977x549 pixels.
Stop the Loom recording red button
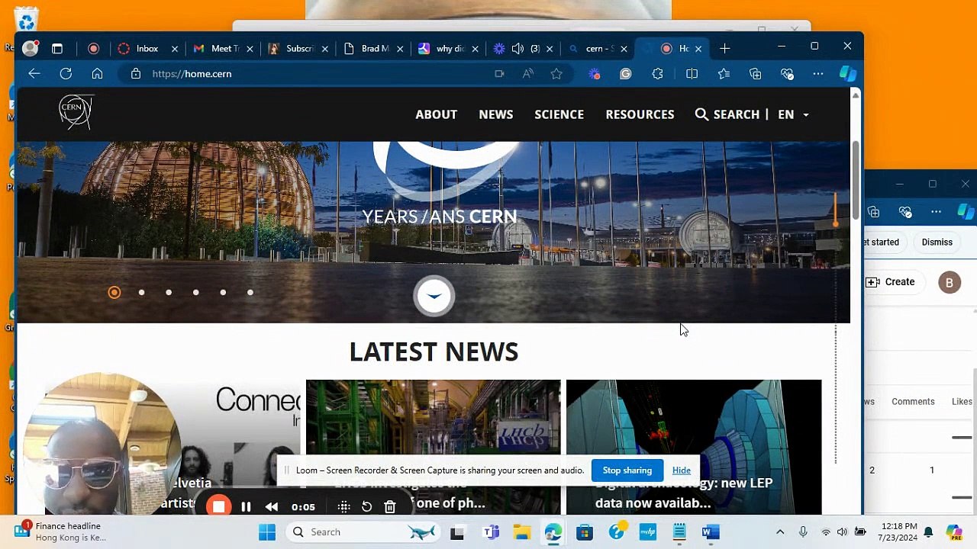pos(218,506)
